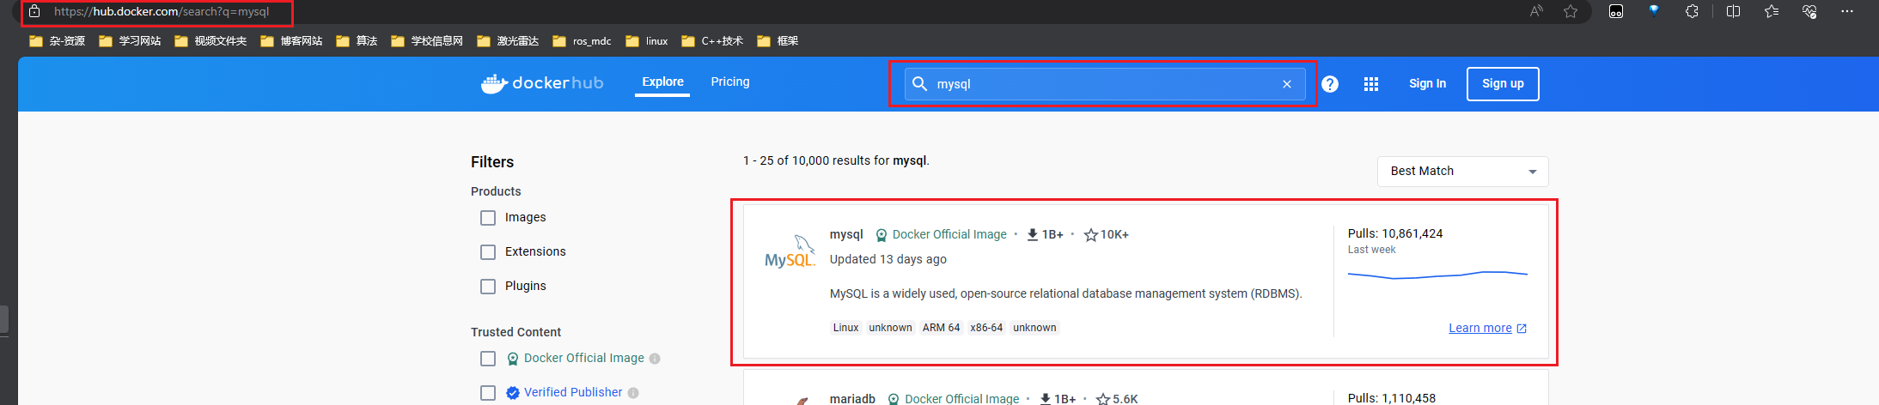Check the Images filter checkbox
The height and width of the screenshot is (405, 1879).
click(x=488, y=218)
